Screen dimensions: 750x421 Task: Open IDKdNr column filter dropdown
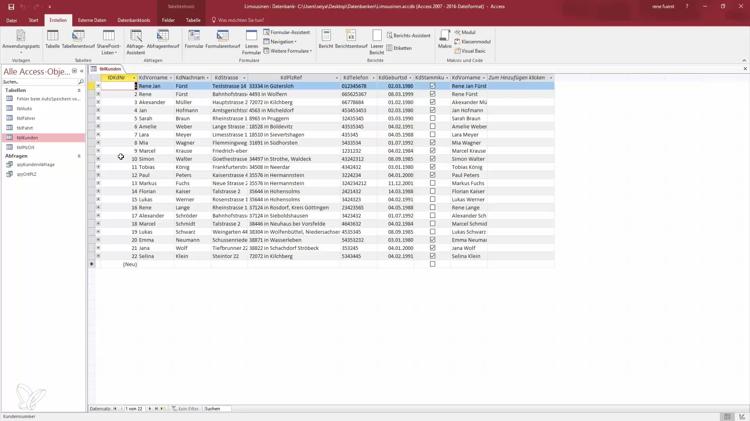134,78
